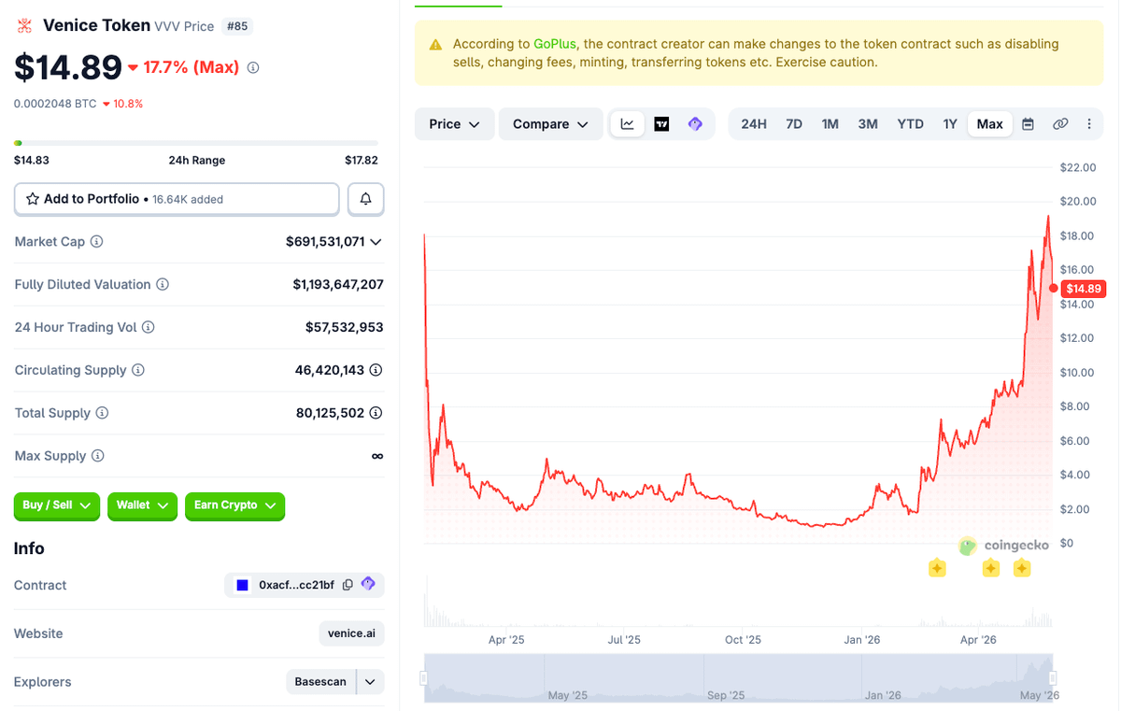Click the first yellow sparkle chart marker

(937, 568)
